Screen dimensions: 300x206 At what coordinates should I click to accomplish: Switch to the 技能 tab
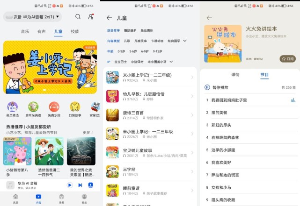pos(75,31)
